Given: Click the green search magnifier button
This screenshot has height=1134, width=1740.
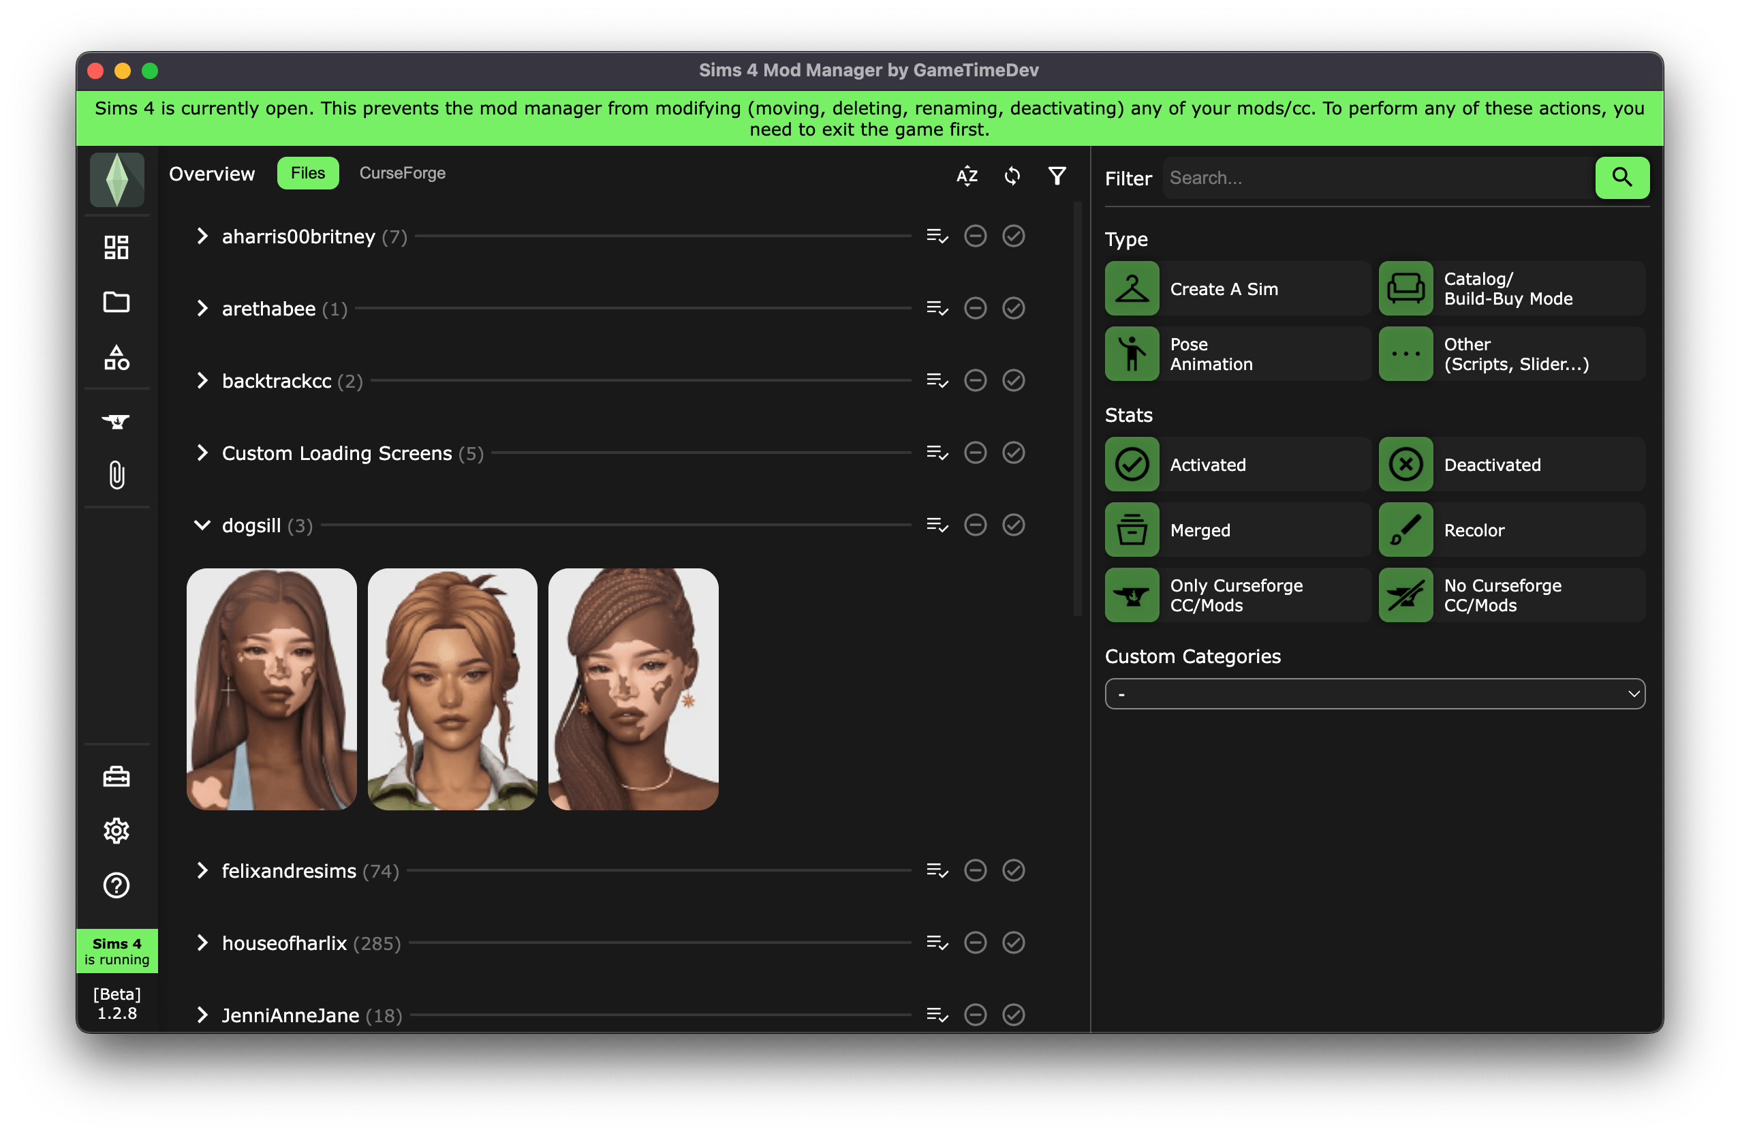Looking at the screenshot, I should click(1622, 178).
